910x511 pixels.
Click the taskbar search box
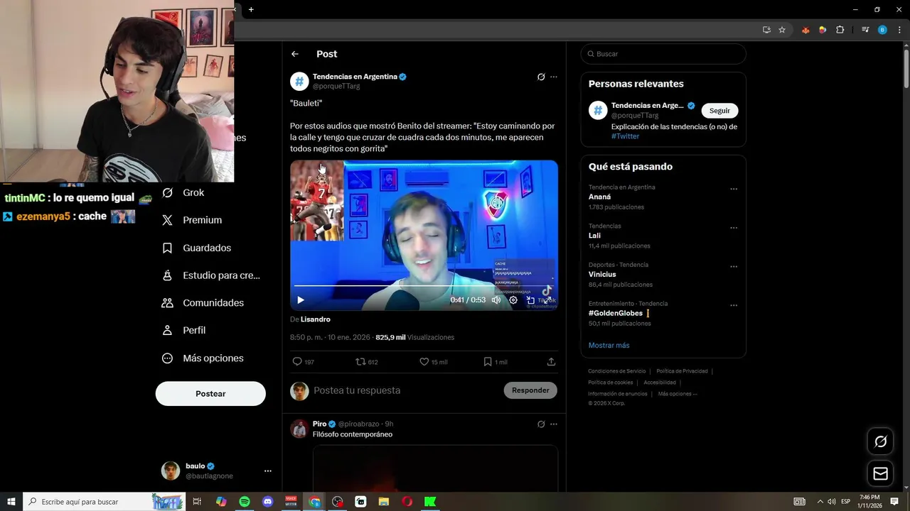click(105, 502)
